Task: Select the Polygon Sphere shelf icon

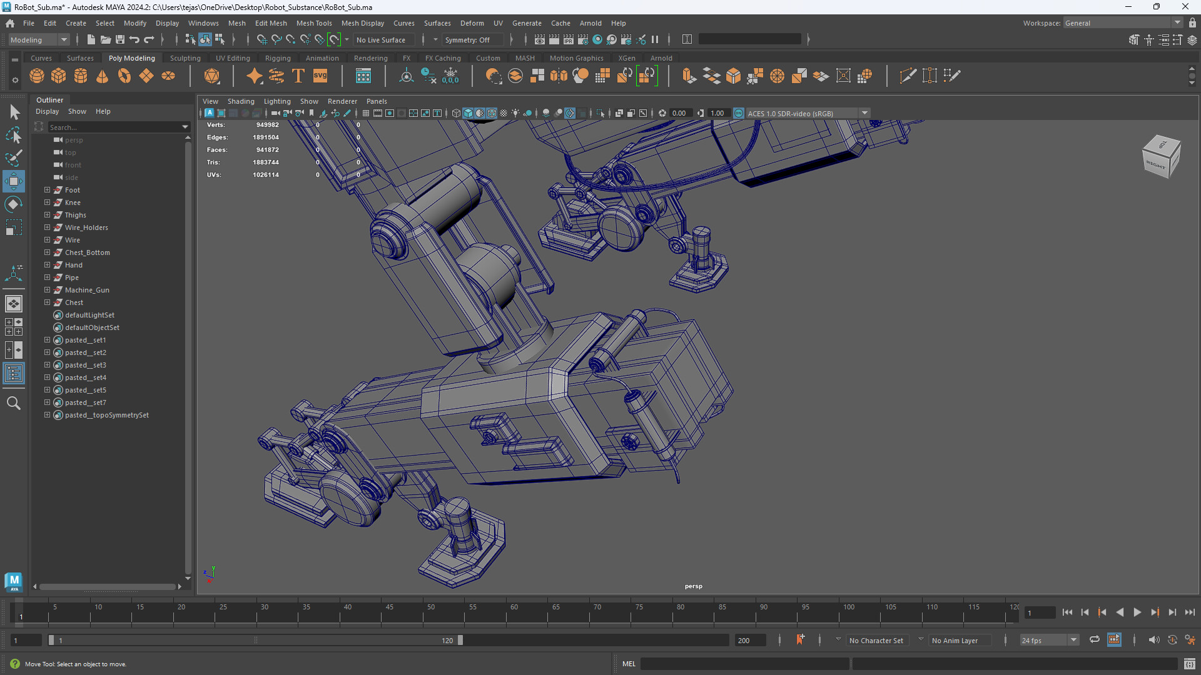Action: point(37,76)
